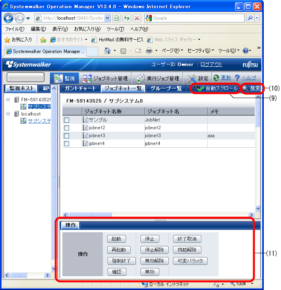
Task: Click the add to favorites bar icon
Action: click(x=43, y=40)
